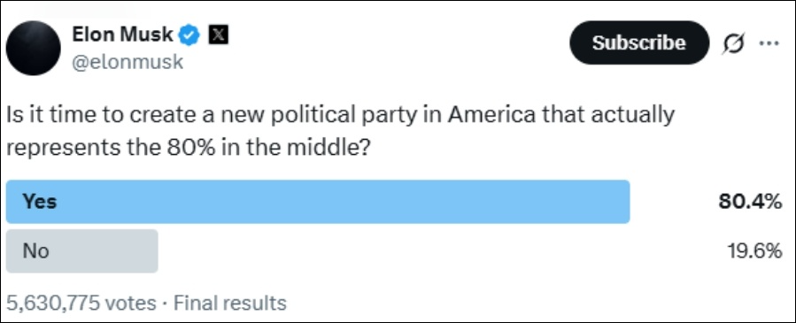This screenshot has height=323, width=796.
Task: Subscribe to Elon Musk's account
Action: (x=638, y=42)
